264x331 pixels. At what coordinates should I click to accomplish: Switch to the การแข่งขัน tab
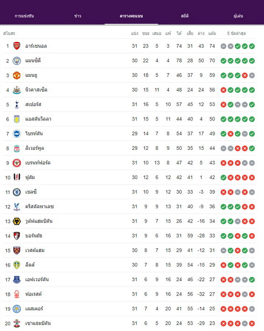point(24,16)
